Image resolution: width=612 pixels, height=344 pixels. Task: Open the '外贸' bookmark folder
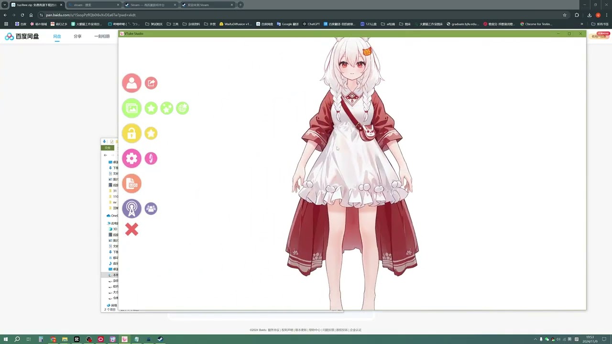point(210,24)
